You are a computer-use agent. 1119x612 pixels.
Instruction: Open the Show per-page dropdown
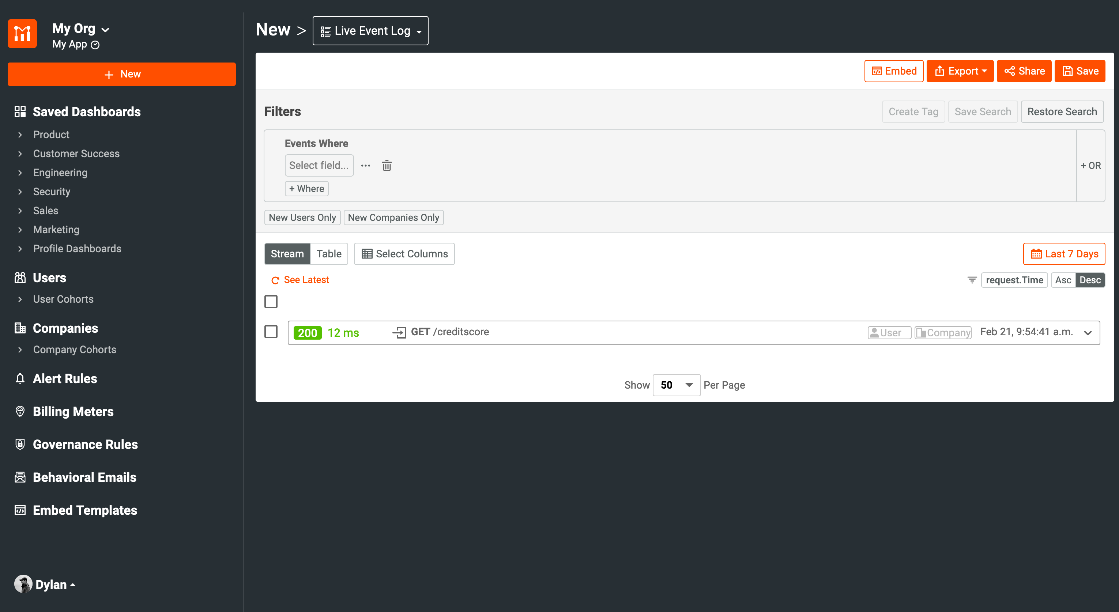click(x=677, y=385)
